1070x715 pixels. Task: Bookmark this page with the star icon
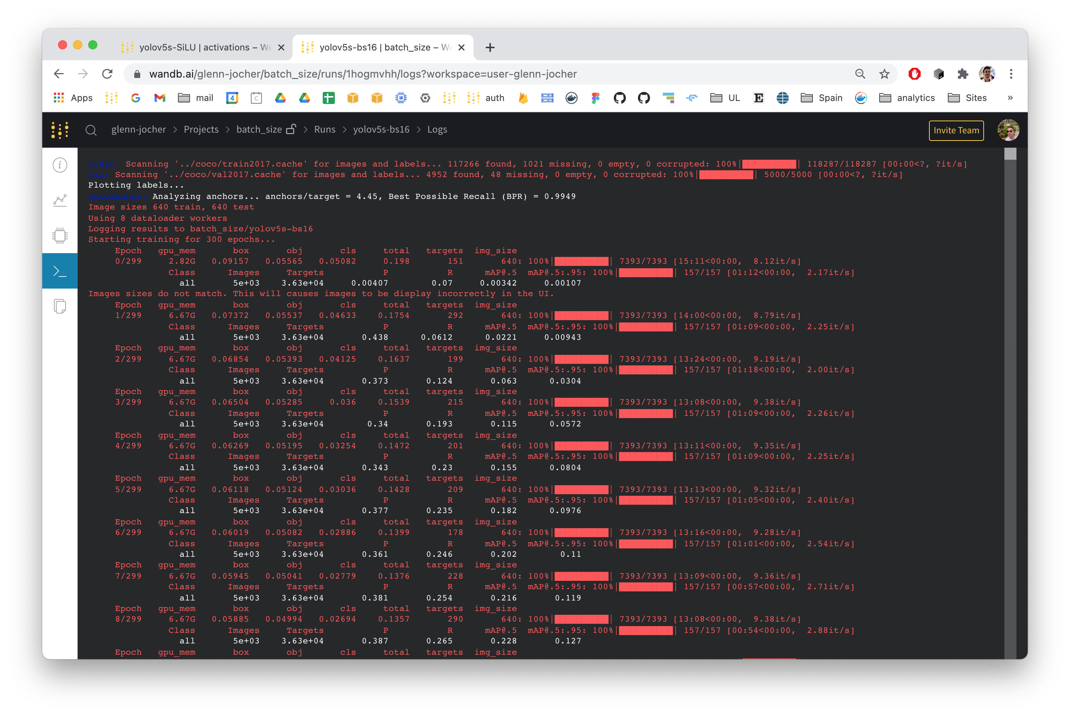[884, 74]
